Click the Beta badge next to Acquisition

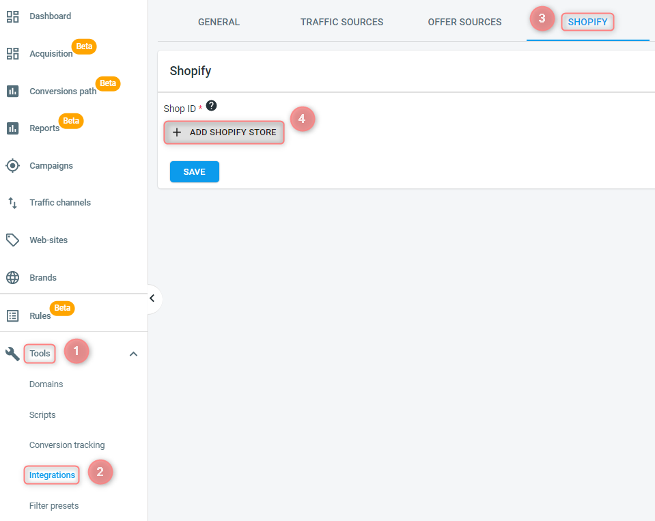(84, 46)
